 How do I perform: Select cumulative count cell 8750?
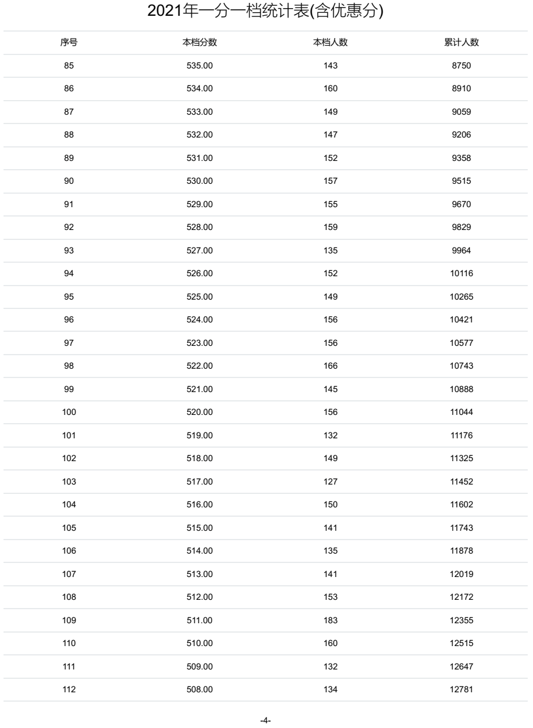(x=461, y=66)
